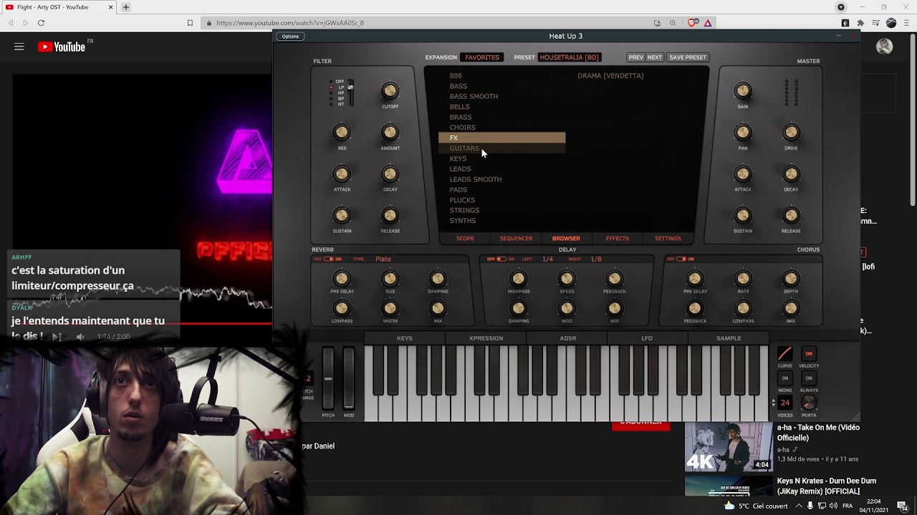917x515 pixels.
Task: Click the Brave Rewards triangle icon
Action: coord(708,23)
